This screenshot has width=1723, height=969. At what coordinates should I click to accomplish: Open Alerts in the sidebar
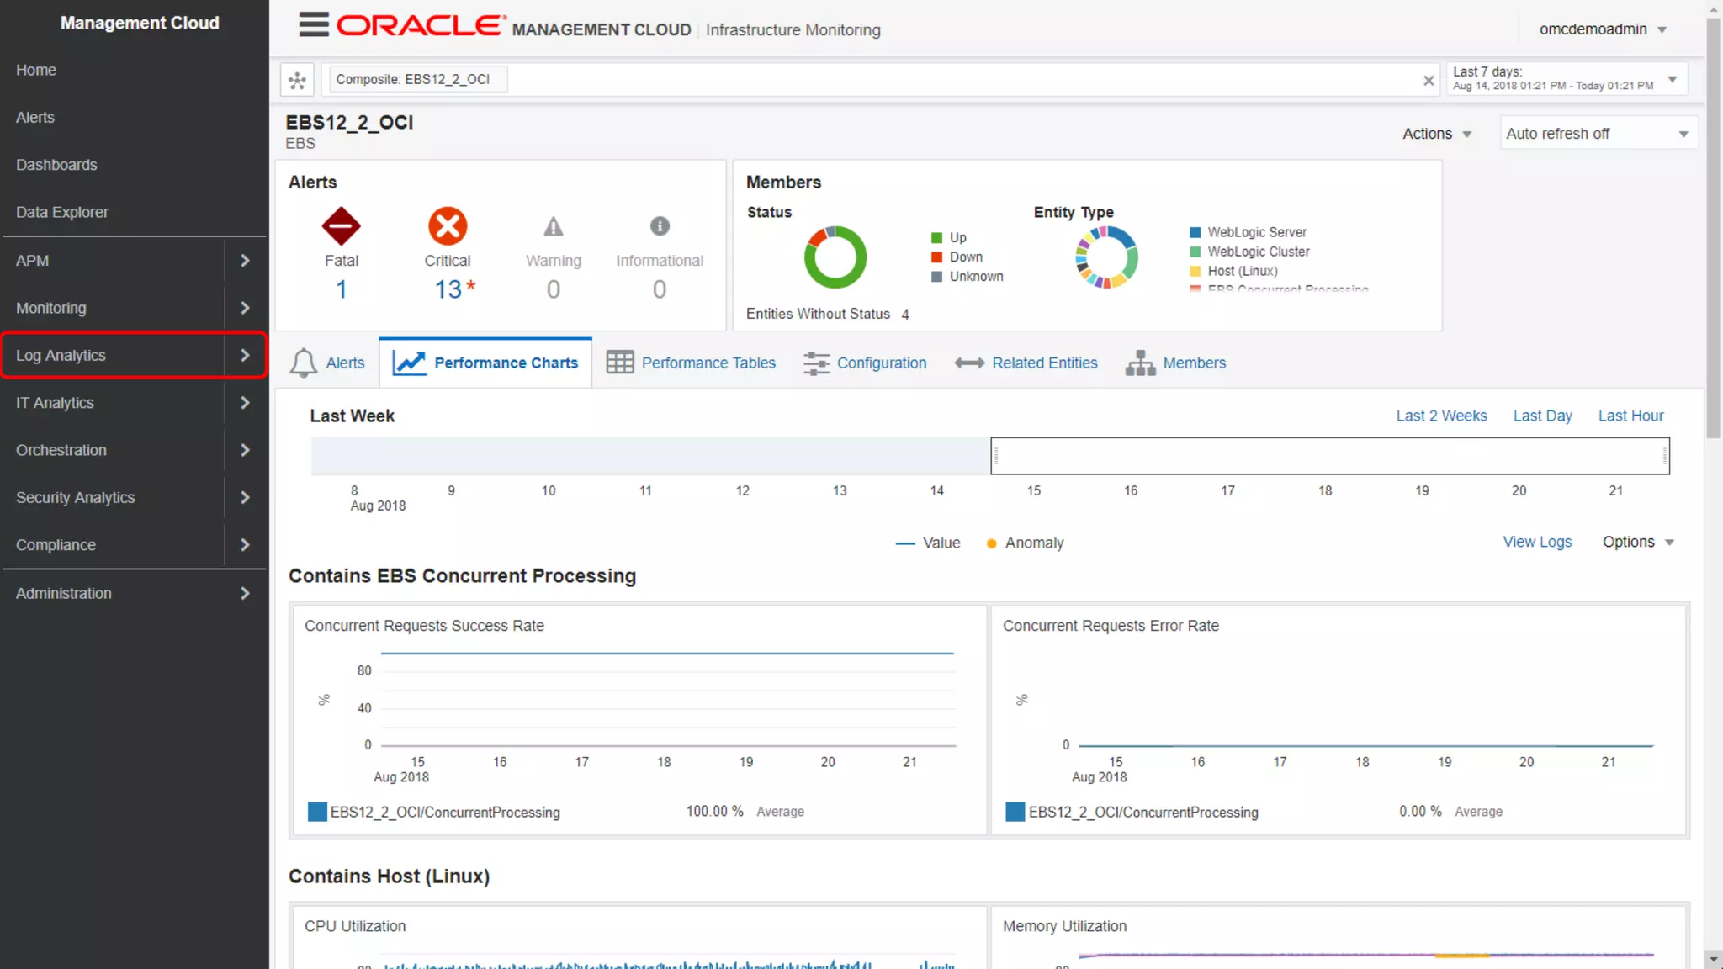pyautogui.click(x=35, y=118)
